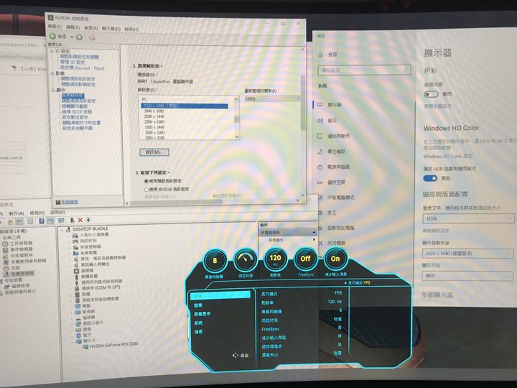Click the Home icon in NVIDIA Control Panel toolbar
This screenshot has height=388, width=517.
click(x=93, y=37)
